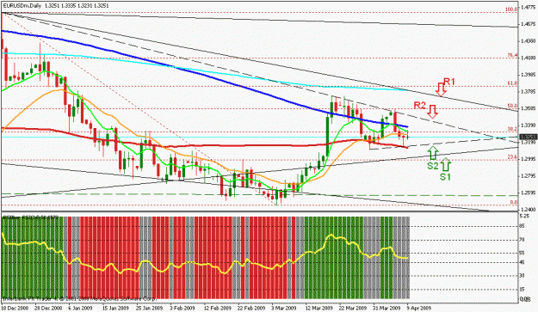Click the 1.4380 price axis value
Screen dimensions: 538x312
[528, 40]
